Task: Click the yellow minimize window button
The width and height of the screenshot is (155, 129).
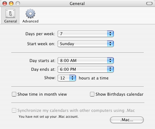Action: [11, 3]
